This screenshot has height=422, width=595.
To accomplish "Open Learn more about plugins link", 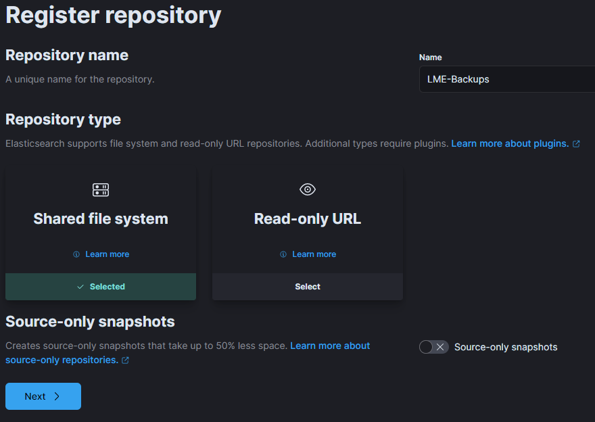I will click(510, 143).
